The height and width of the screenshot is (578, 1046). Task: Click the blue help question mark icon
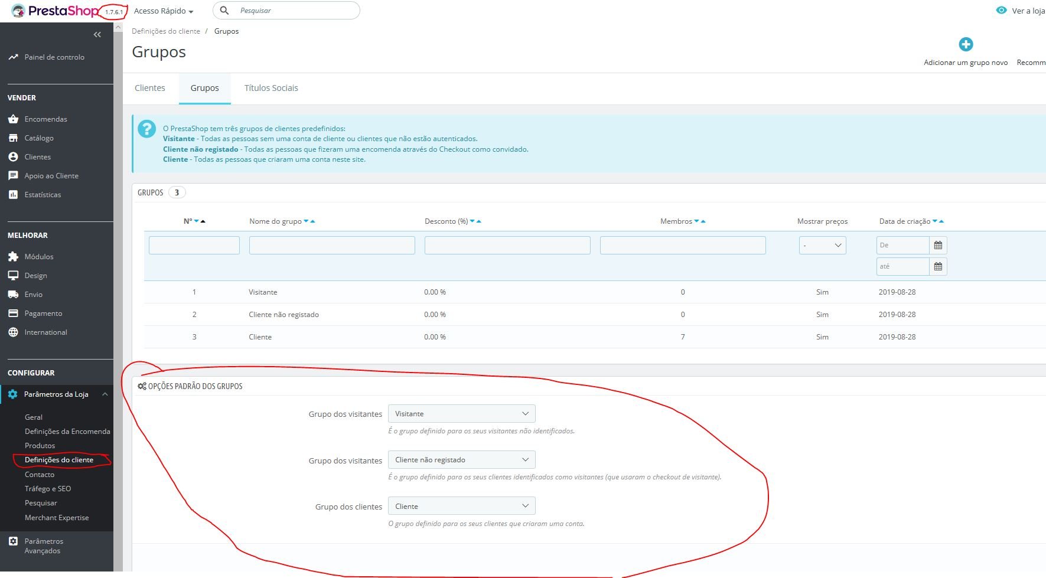point(146,129)
